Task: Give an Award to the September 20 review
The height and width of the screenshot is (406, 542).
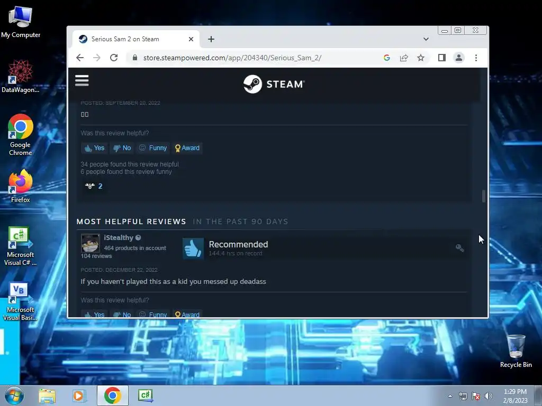Action: click(187, 148)
